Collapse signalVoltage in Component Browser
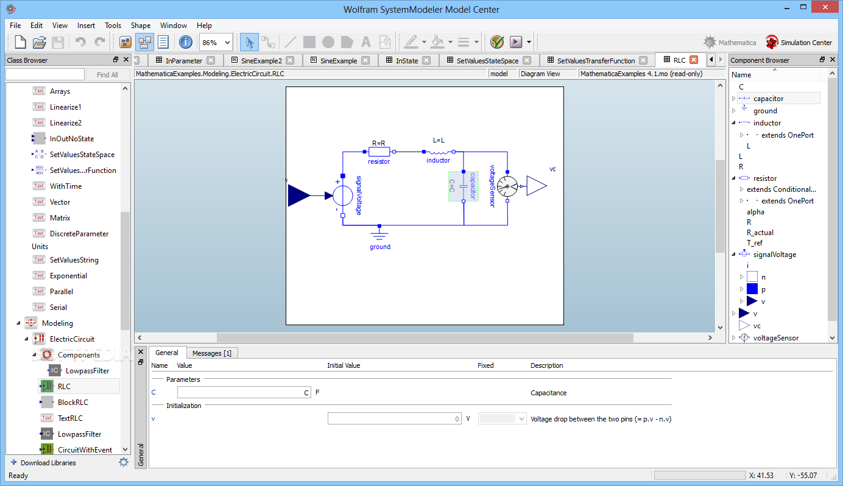This screenshot has height=486, width=843. (733, 255)
